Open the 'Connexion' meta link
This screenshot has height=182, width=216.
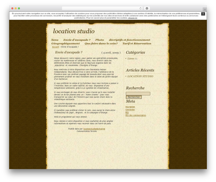[130, 110]
